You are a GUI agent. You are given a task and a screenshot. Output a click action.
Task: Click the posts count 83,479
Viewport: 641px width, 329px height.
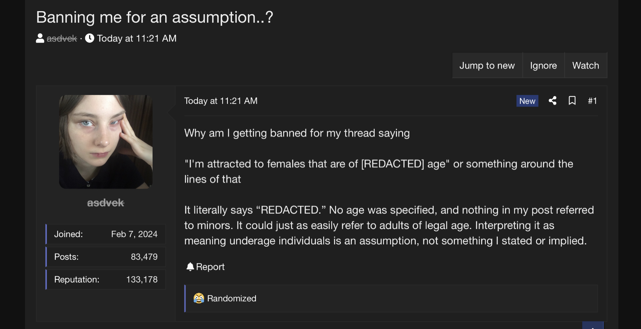click(144, 257)
